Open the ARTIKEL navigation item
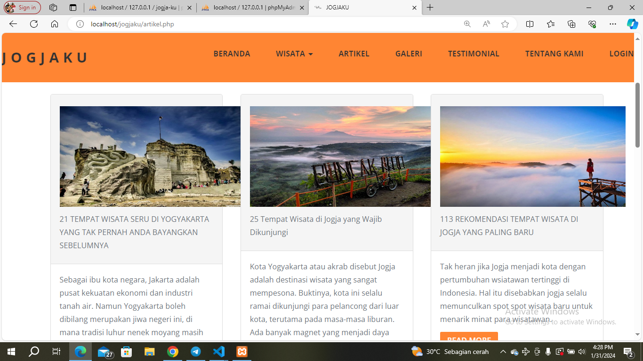The width and height of the screenshot is (643, 361). point(354,54)
